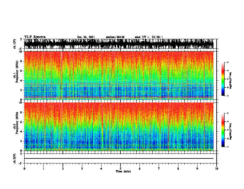This screenshot has height=189, width=244.
Task: Click the "-3" tick on ch.2 color bar
Action: point(227,113)
